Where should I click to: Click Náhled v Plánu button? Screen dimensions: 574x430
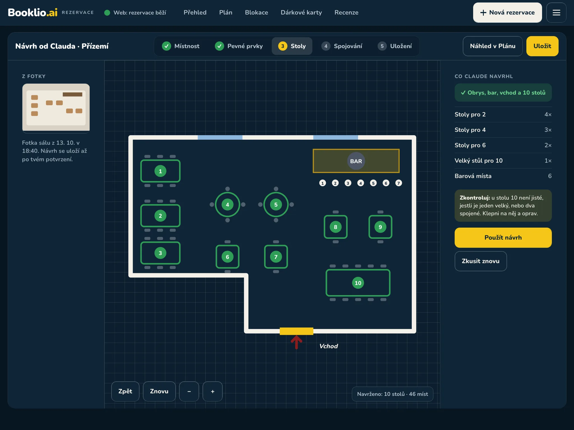(493, 46)
